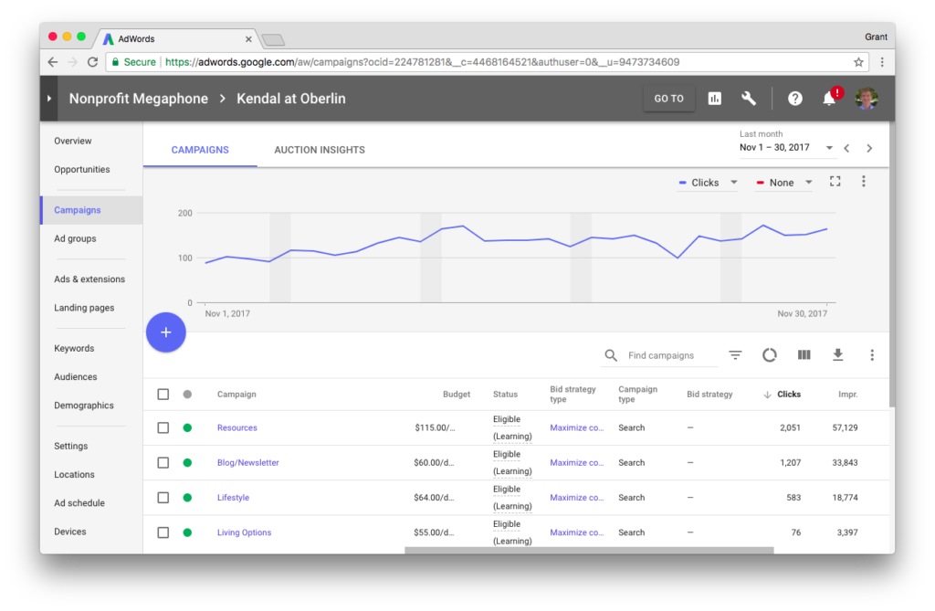Select Keywords in the sidebar

point(74,349)
